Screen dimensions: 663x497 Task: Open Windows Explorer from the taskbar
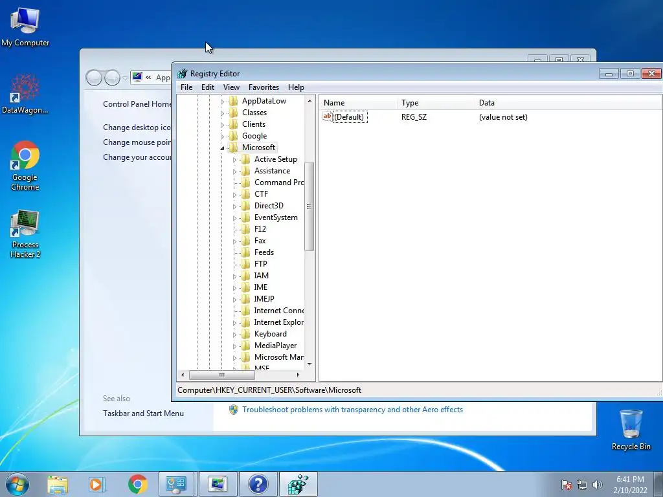58,484
